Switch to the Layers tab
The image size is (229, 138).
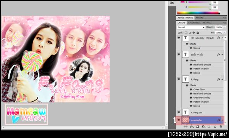click(x=181, y=22)
